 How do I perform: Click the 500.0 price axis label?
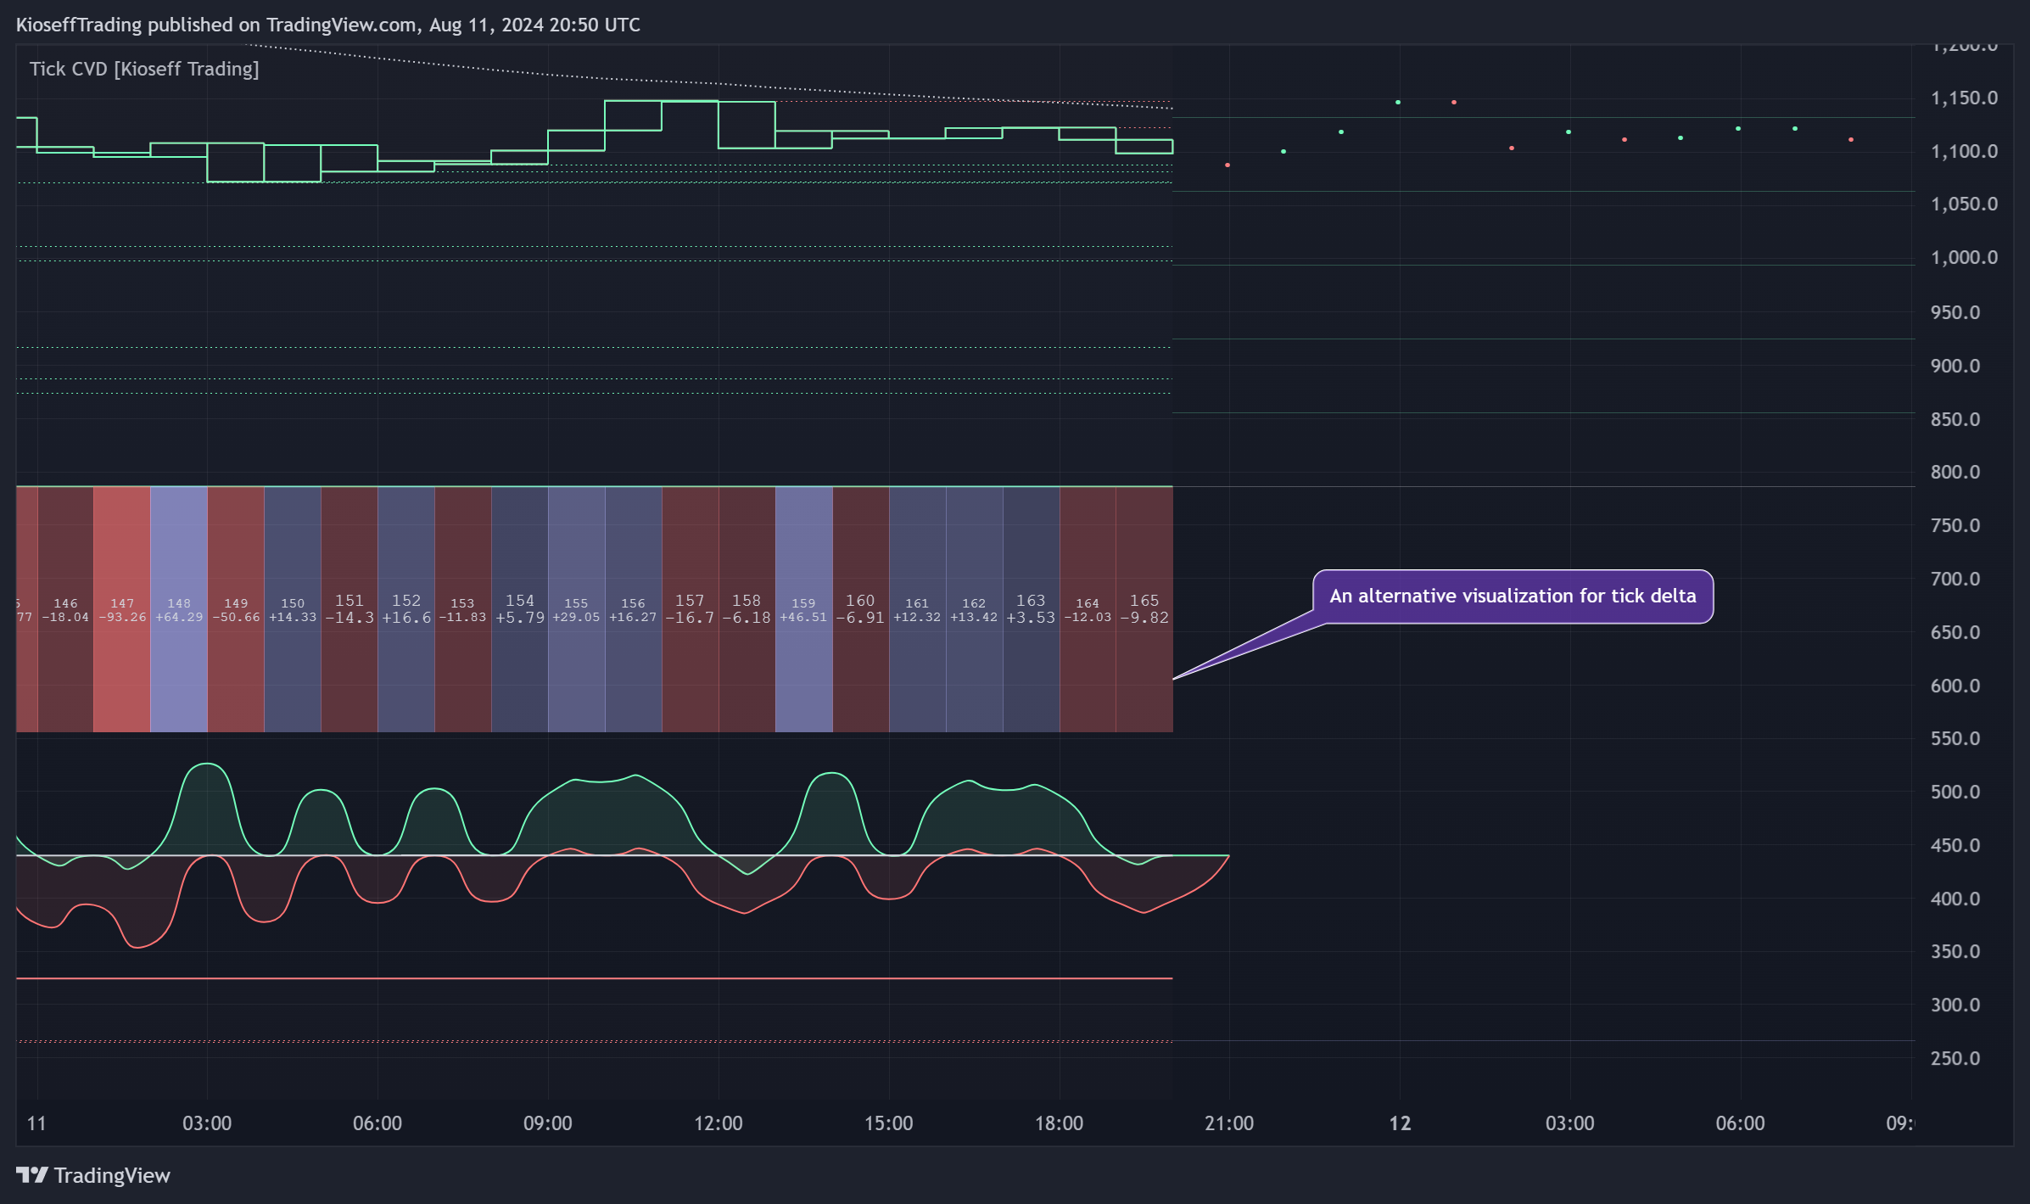point(1955,792)
